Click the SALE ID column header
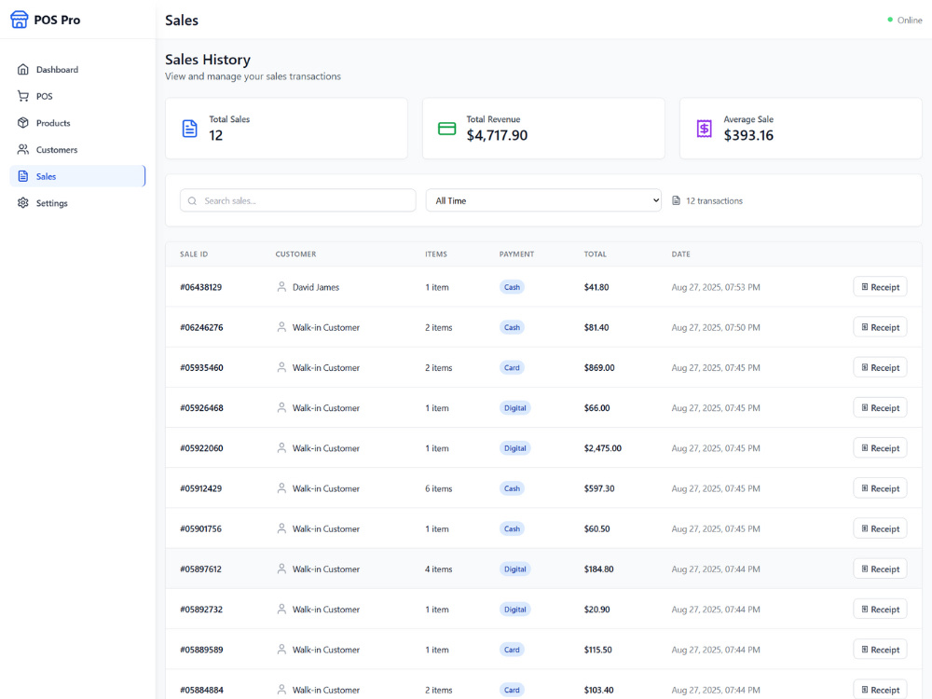Image resolution: width=932 pixels, height=699 pixels. (x=194, y=254)
